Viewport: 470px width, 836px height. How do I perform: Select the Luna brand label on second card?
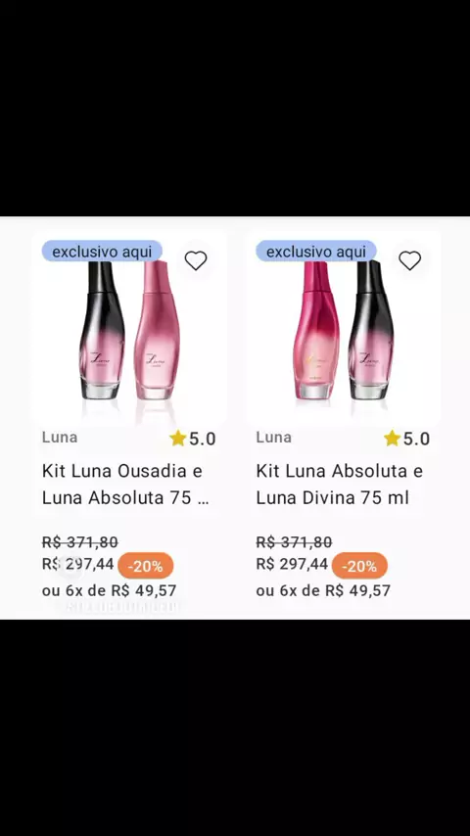(274, 438)
